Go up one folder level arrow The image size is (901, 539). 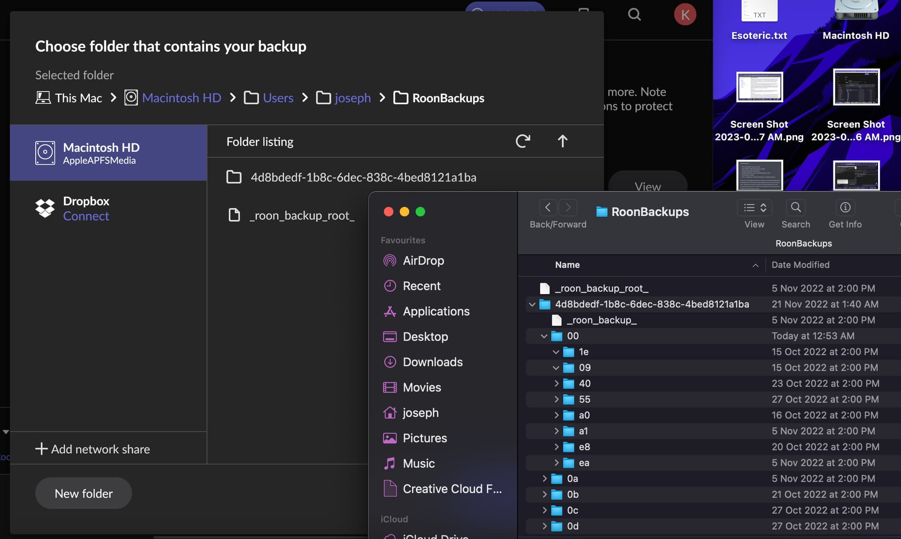pyautogui.click(x=562, y=141)
